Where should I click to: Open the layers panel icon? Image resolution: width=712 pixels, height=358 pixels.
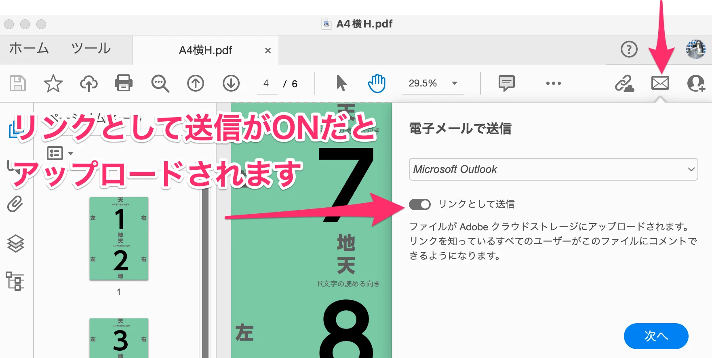point(16,244)
